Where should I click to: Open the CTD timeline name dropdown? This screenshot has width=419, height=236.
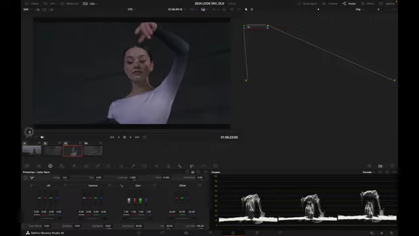[x=131, y=9]
